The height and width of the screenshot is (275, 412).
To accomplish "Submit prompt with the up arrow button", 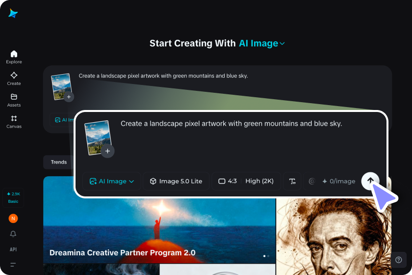I will click(x=370, y=181).
